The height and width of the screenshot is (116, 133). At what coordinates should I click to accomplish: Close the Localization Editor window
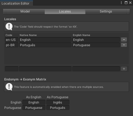130,3
